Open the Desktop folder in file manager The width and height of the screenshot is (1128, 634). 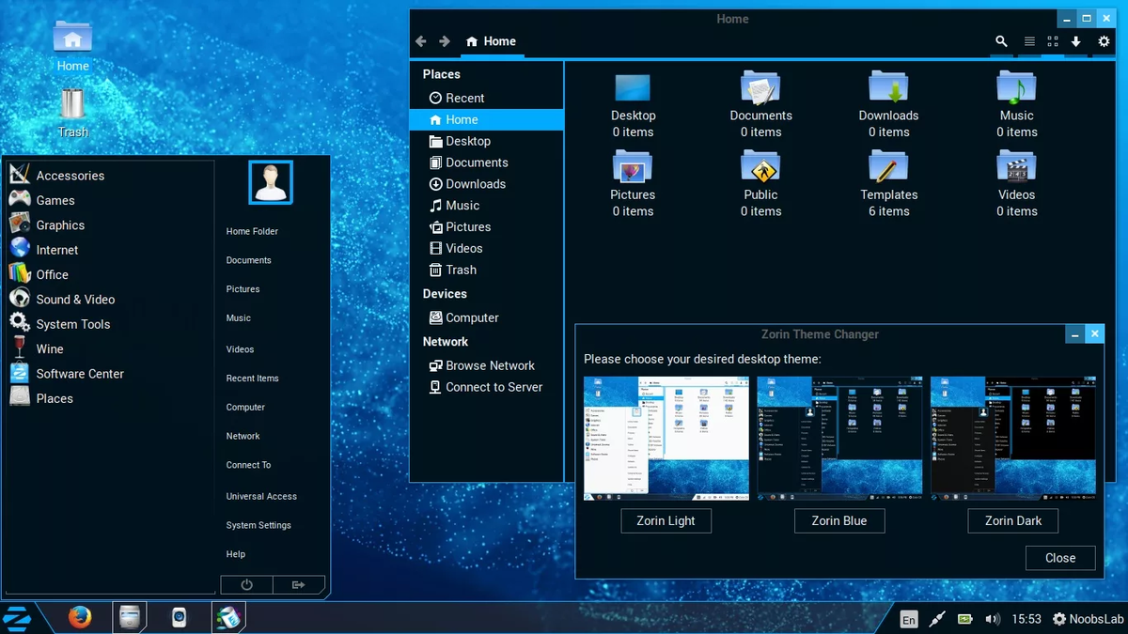click(x=634, y=104)
